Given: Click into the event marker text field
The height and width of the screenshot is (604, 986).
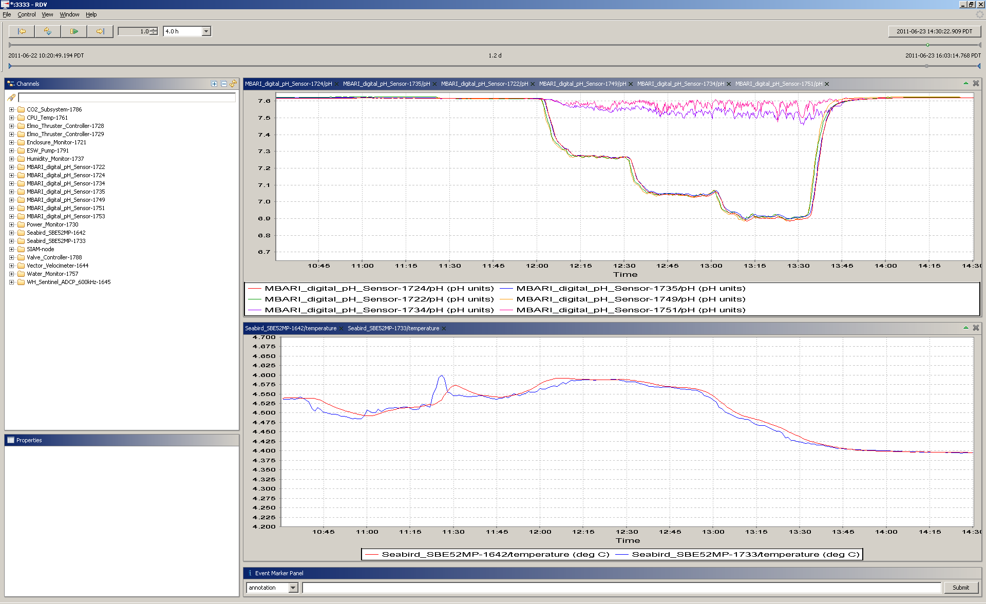Looking at the screenshot, I should [x=621, y=588].
